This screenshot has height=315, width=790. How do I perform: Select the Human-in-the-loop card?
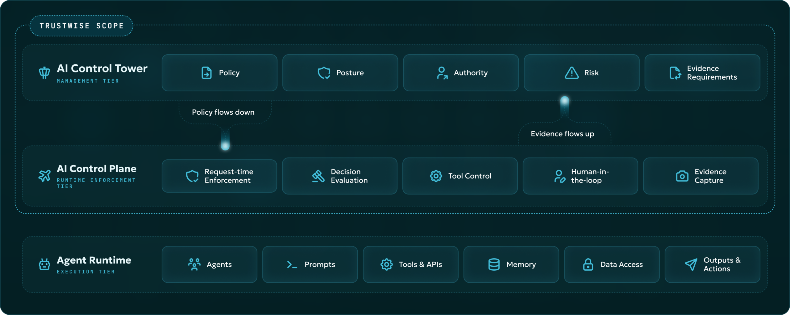click(x=580, y=176)
